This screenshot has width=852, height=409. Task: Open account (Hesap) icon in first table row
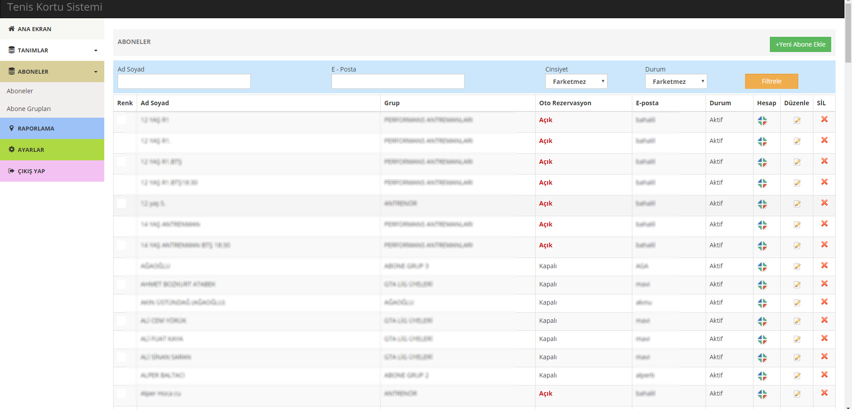(762, 120)
